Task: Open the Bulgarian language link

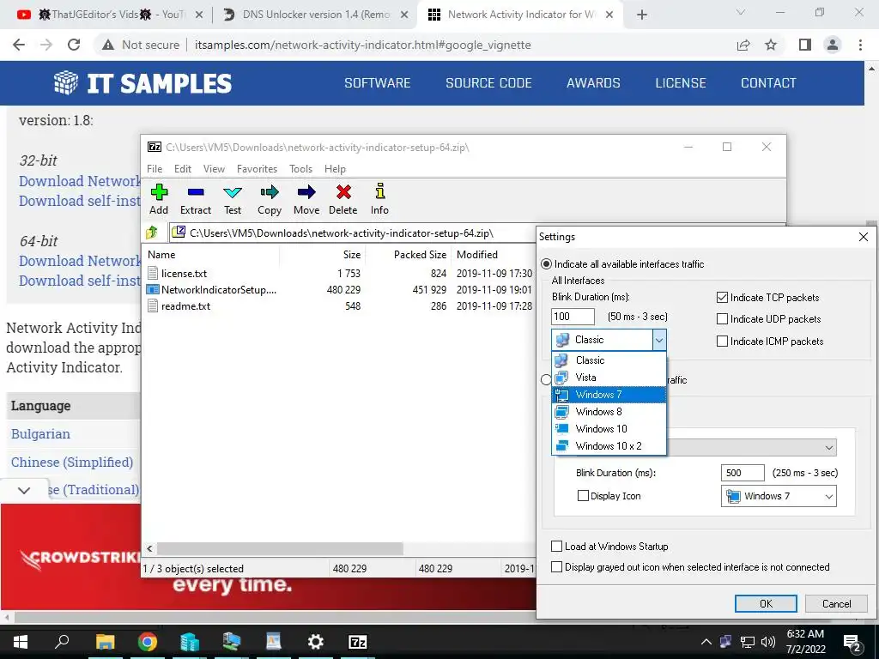Action: (40, 433)
